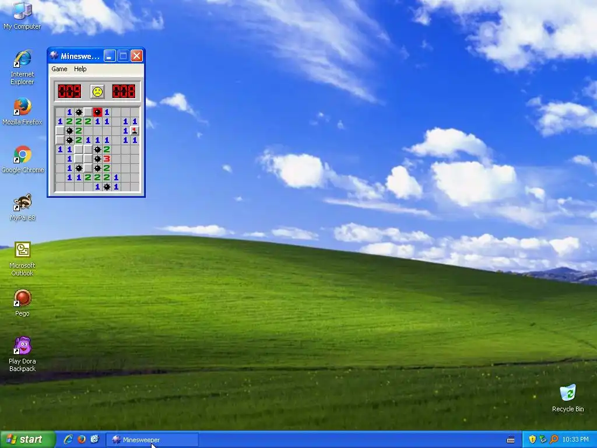The image size is (597, 448).
Task: Click the unrevealed tile in the top row
Action: pyautogui.click(x=88, y=112)
